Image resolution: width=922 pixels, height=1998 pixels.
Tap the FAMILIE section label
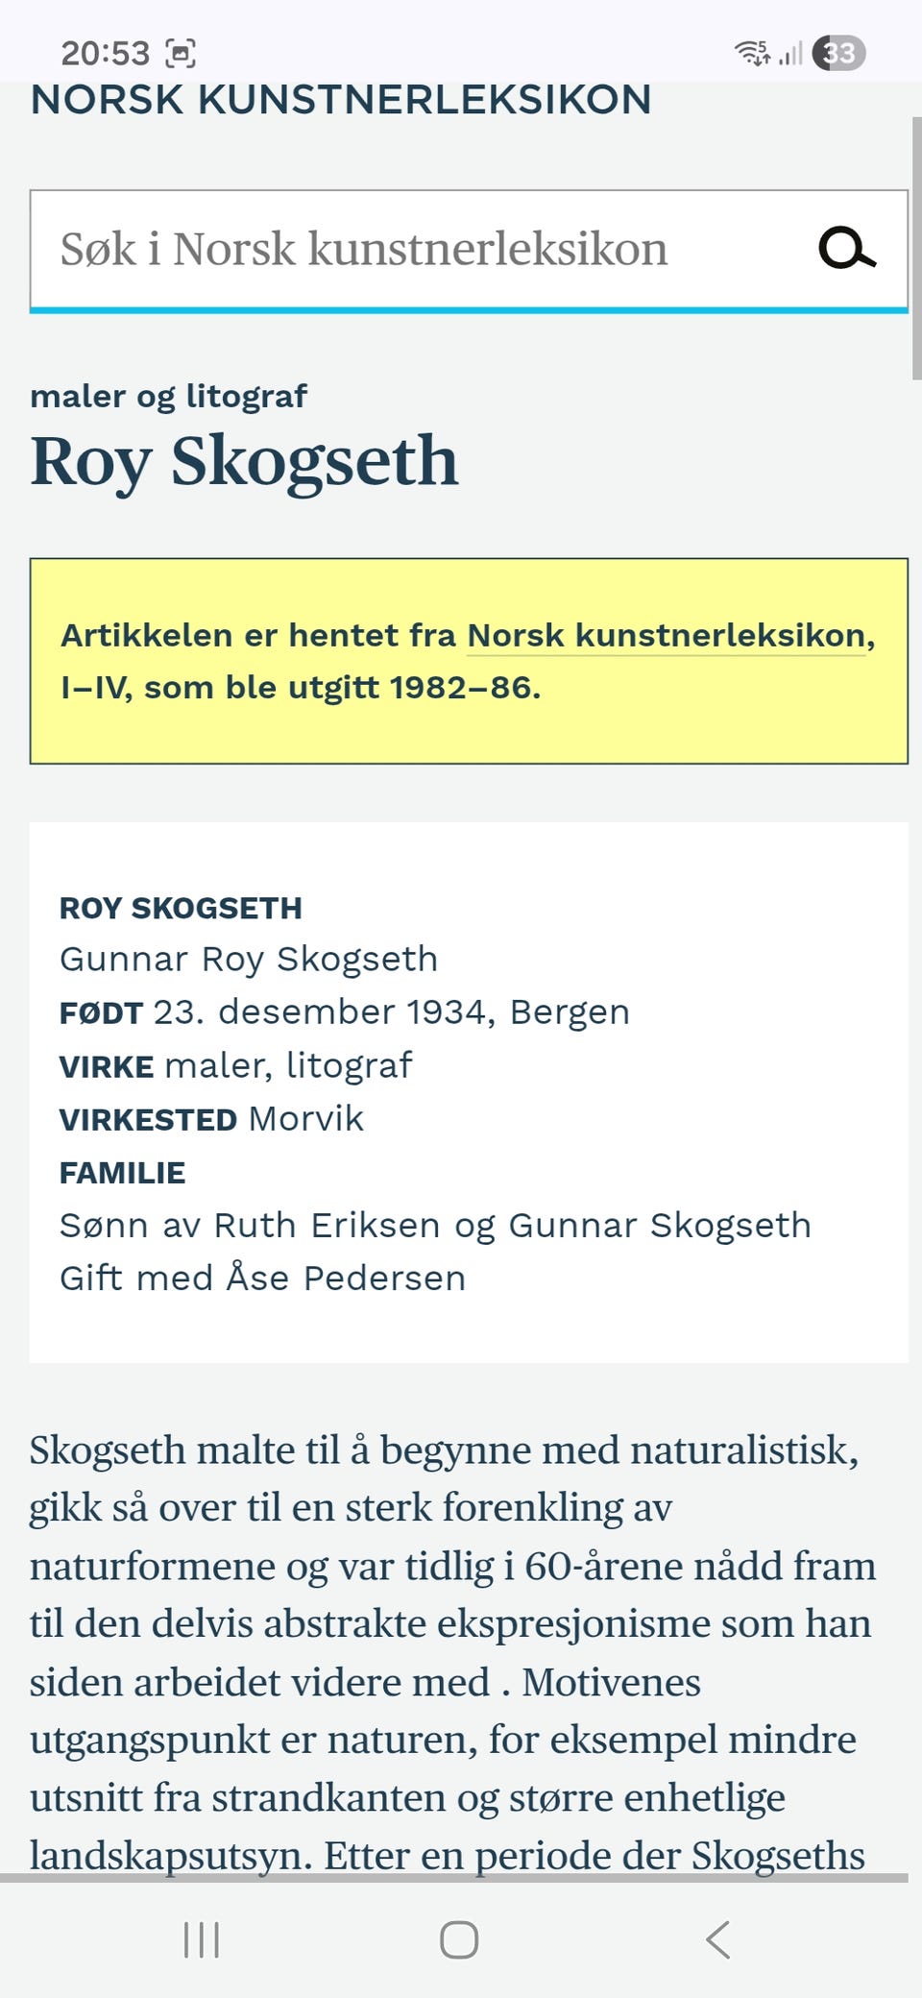tap(122, 1173)
